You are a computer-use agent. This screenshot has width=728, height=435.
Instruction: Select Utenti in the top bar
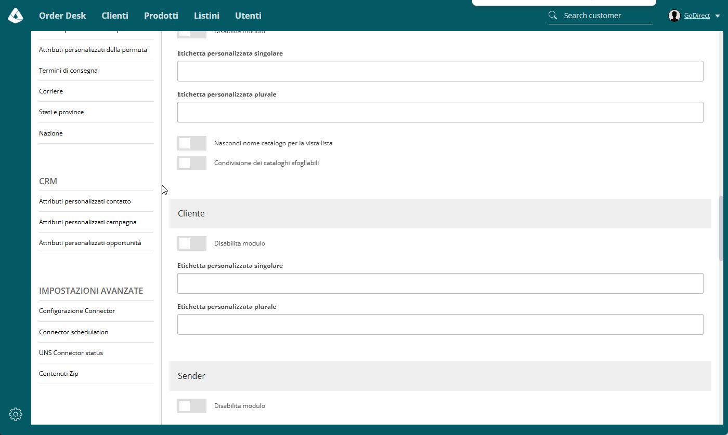(248, 16)
